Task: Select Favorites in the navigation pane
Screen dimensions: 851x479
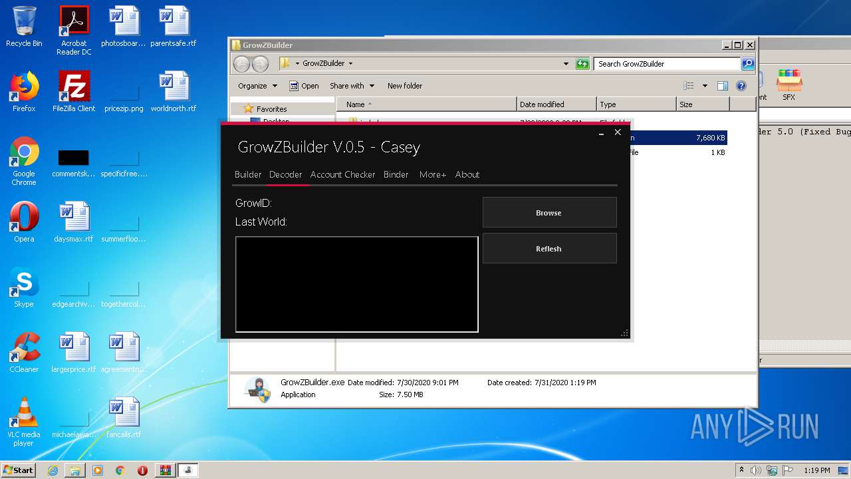Action: click(271, 109)
